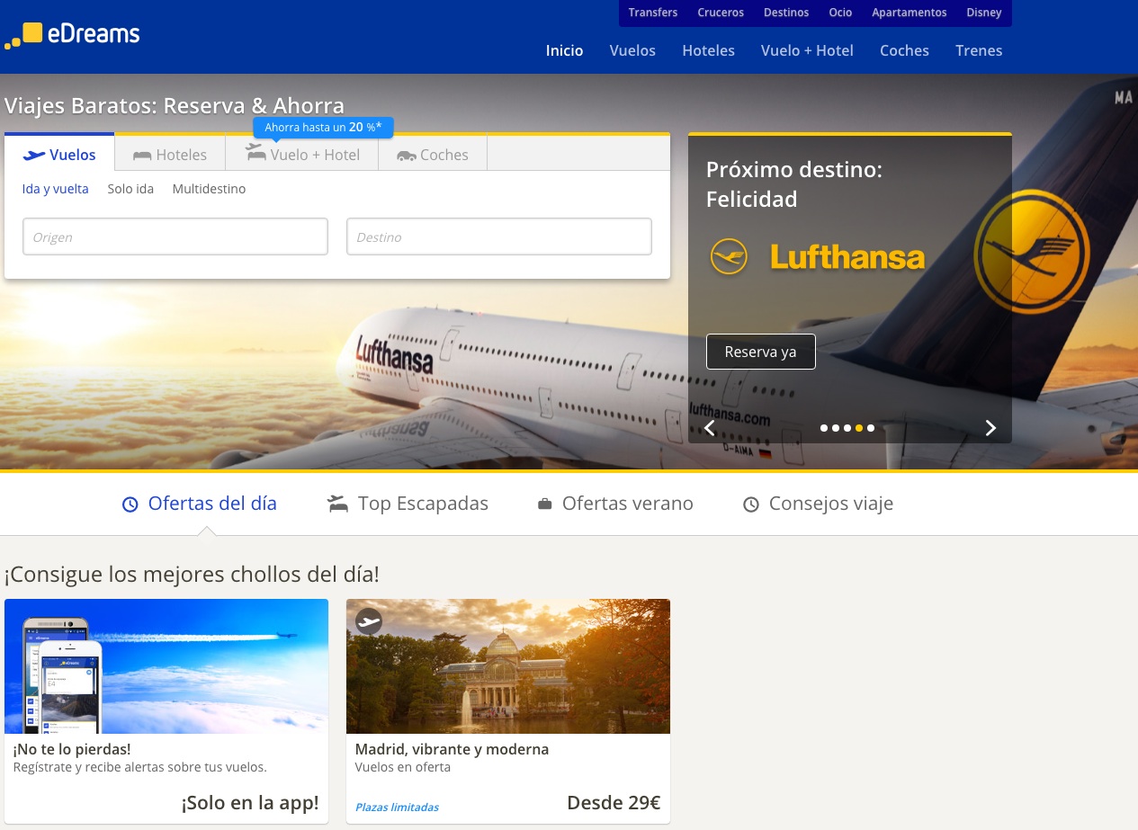1138x830 pixels.
Task: Select second carousel dot
Action: click(836, 428)
